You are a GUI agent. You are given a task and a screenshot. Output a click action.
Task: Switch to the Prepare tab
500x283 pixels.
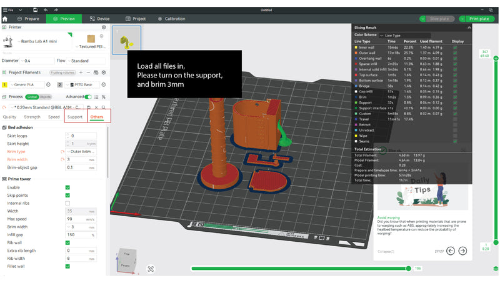(28, 19)
